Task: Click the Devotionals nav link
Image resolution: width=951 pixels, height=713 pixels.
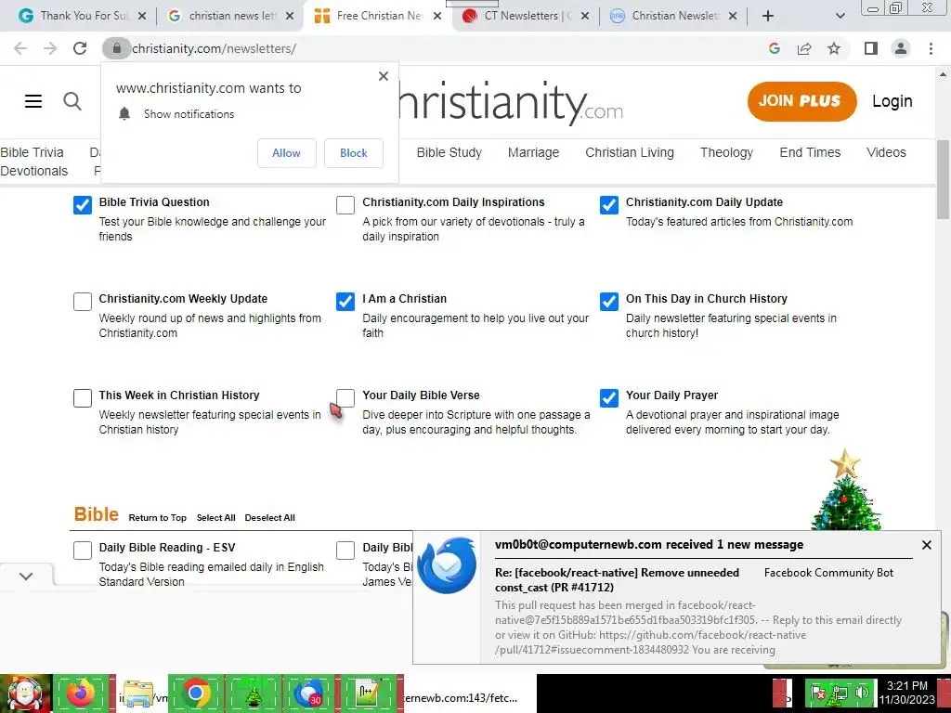Action: 34,171
